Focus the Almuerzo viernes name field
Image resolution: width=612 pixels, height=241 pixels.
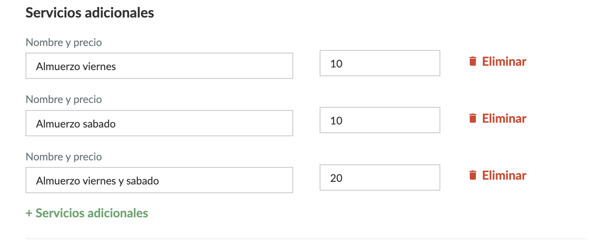[x=159, y=66]
